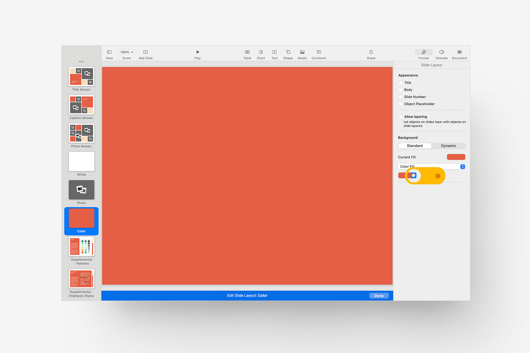Select the Caption Mosaic layout thumbnail
The width and height of the screenshot is (530, 353).
coord(81,105)
